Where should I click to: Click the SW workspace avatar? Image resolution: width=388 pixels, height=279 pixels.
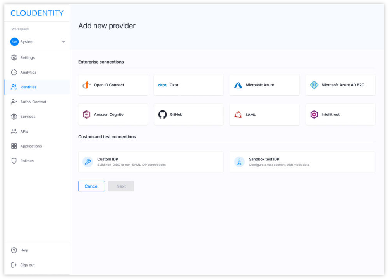[14, 41]
